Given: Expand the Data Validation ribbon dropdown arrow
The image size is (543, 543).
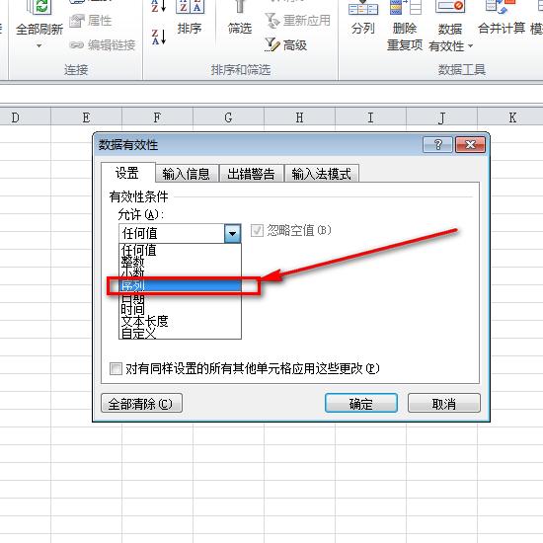Looking at the screenshot, I should [x=470, y=45].
